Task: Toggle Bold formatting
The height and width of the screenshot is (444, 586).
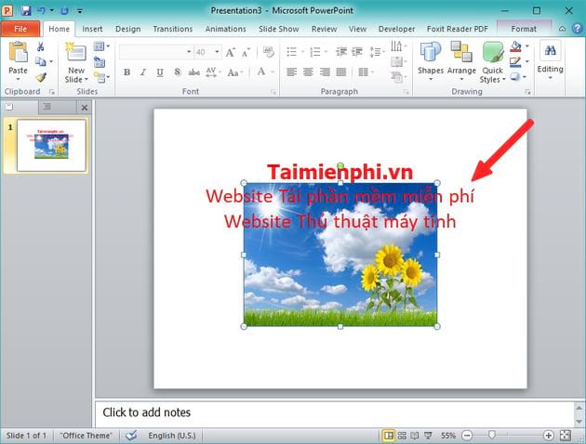Action: [x=127, y=72]
